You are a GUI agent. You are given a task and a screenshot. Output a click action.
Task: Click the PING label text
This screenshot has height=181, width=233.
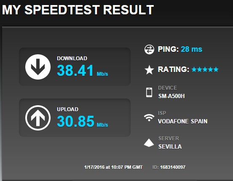coord(168,49)
